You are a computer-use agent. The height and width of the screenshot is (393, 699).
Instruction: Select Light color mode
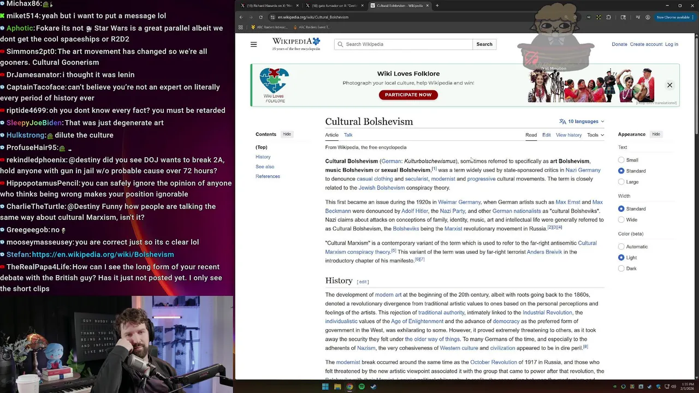621,258
